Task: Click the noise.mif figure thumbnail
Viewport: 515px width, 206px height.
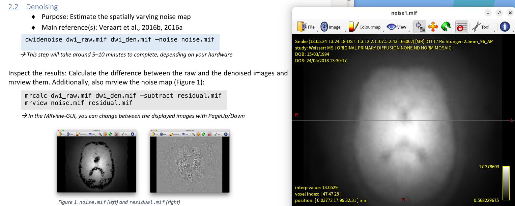Action: (x=96, y=161)
